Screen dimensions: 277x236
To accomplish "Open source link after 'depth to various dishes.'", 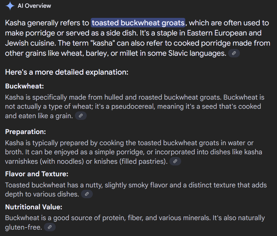I will pyautogui.click(x=87, y=194).
